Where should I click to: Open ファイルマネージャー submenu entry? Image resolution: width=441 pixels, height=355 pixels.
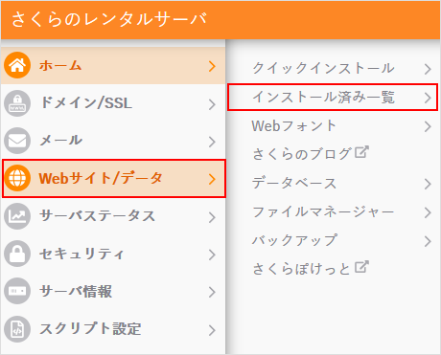pos(333,211)
